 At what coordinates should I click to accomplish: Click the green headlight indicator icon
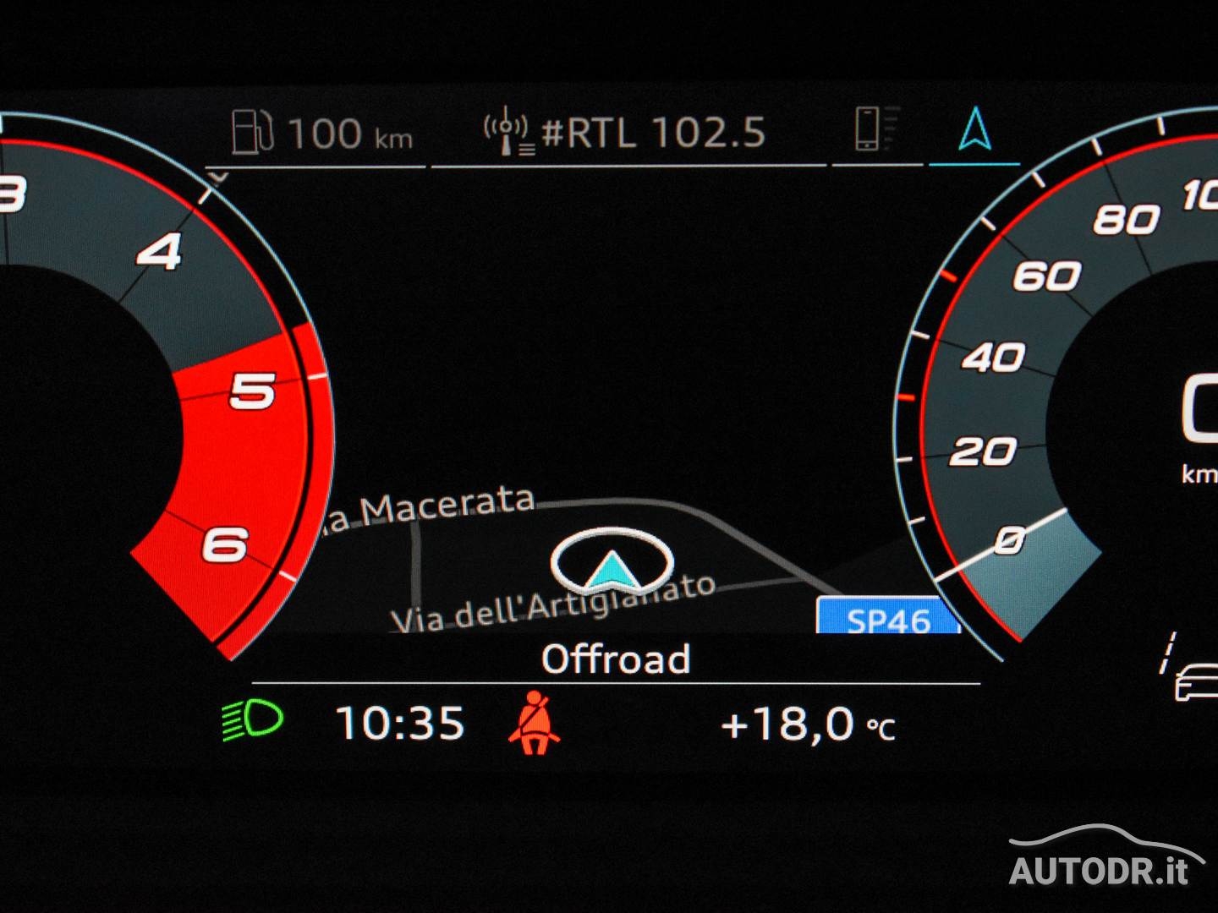pos(252,721)
